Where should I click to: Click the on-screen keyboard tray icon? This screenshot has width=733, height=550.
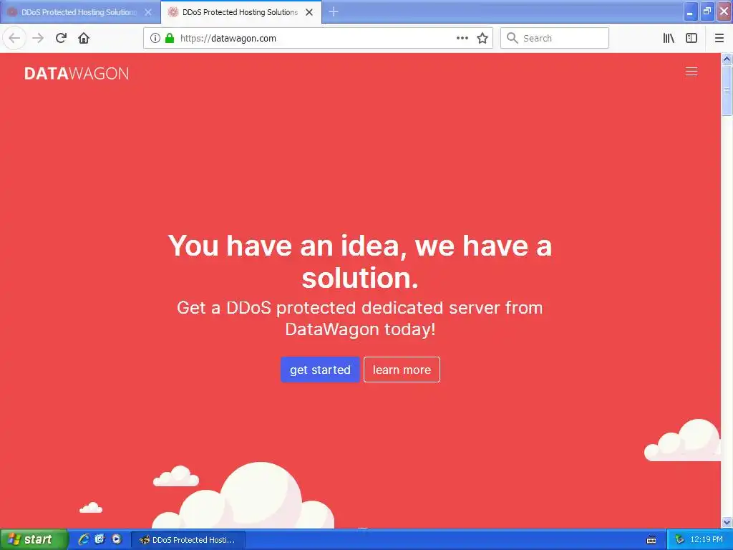pos(651,540)
